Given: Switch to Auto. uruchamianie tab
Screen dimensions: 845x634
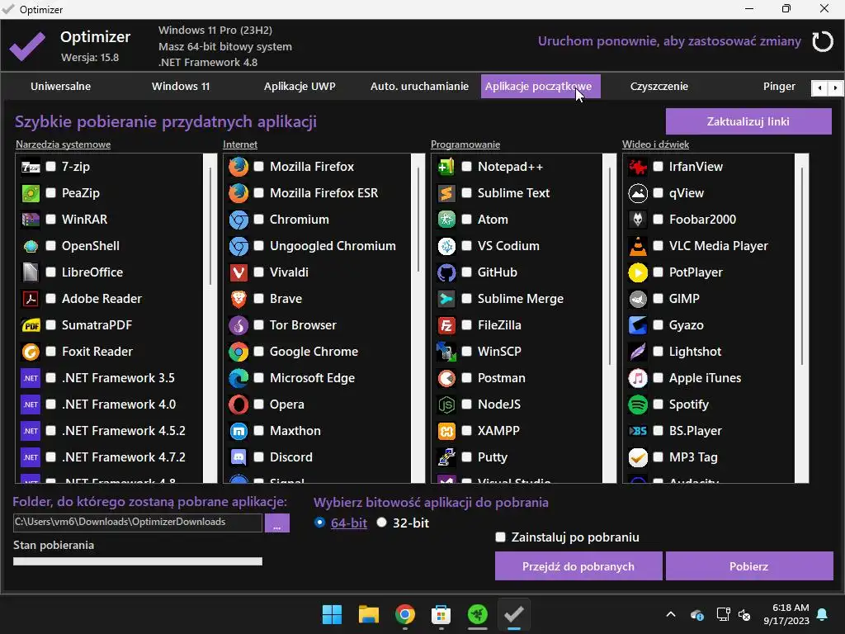Looking at the screenshot, I should pos(419,86).
